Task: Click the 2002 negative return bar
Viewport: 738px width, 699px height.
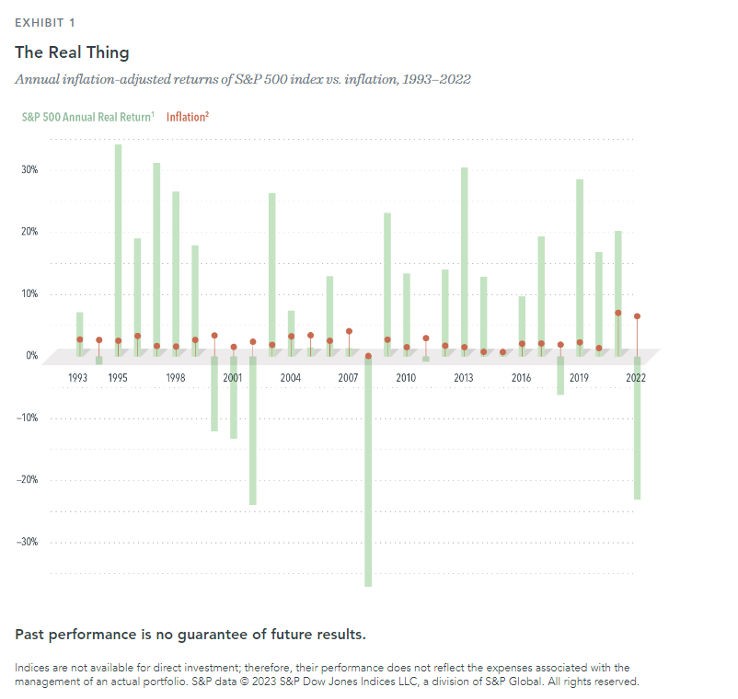Action: point(252,430)
